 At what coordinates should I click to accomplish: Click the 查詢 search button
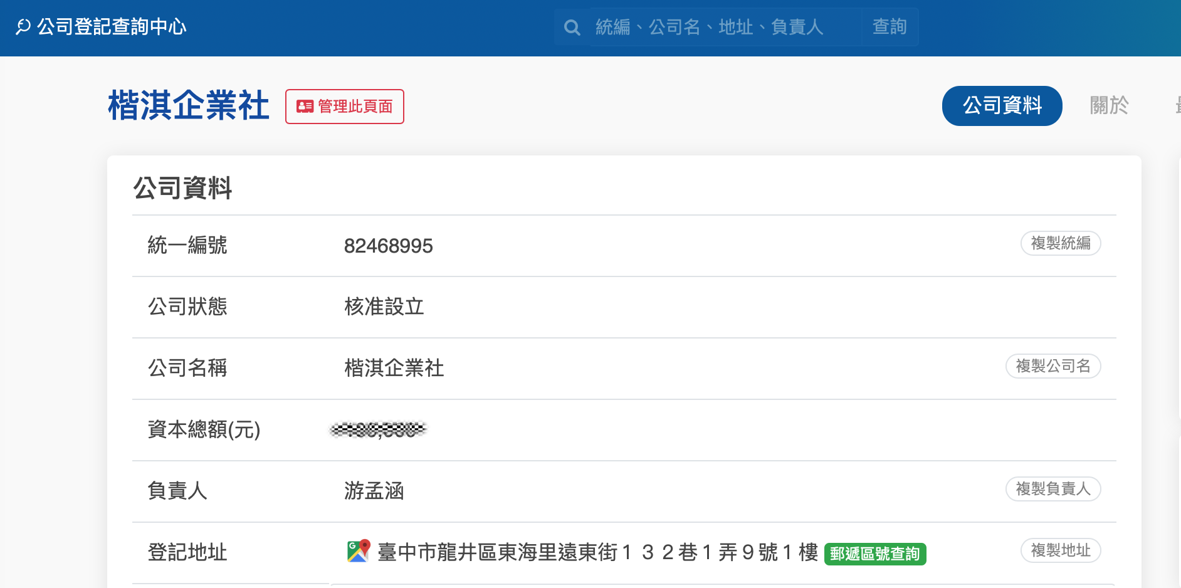pyautogui.click(x=890, y=27)
